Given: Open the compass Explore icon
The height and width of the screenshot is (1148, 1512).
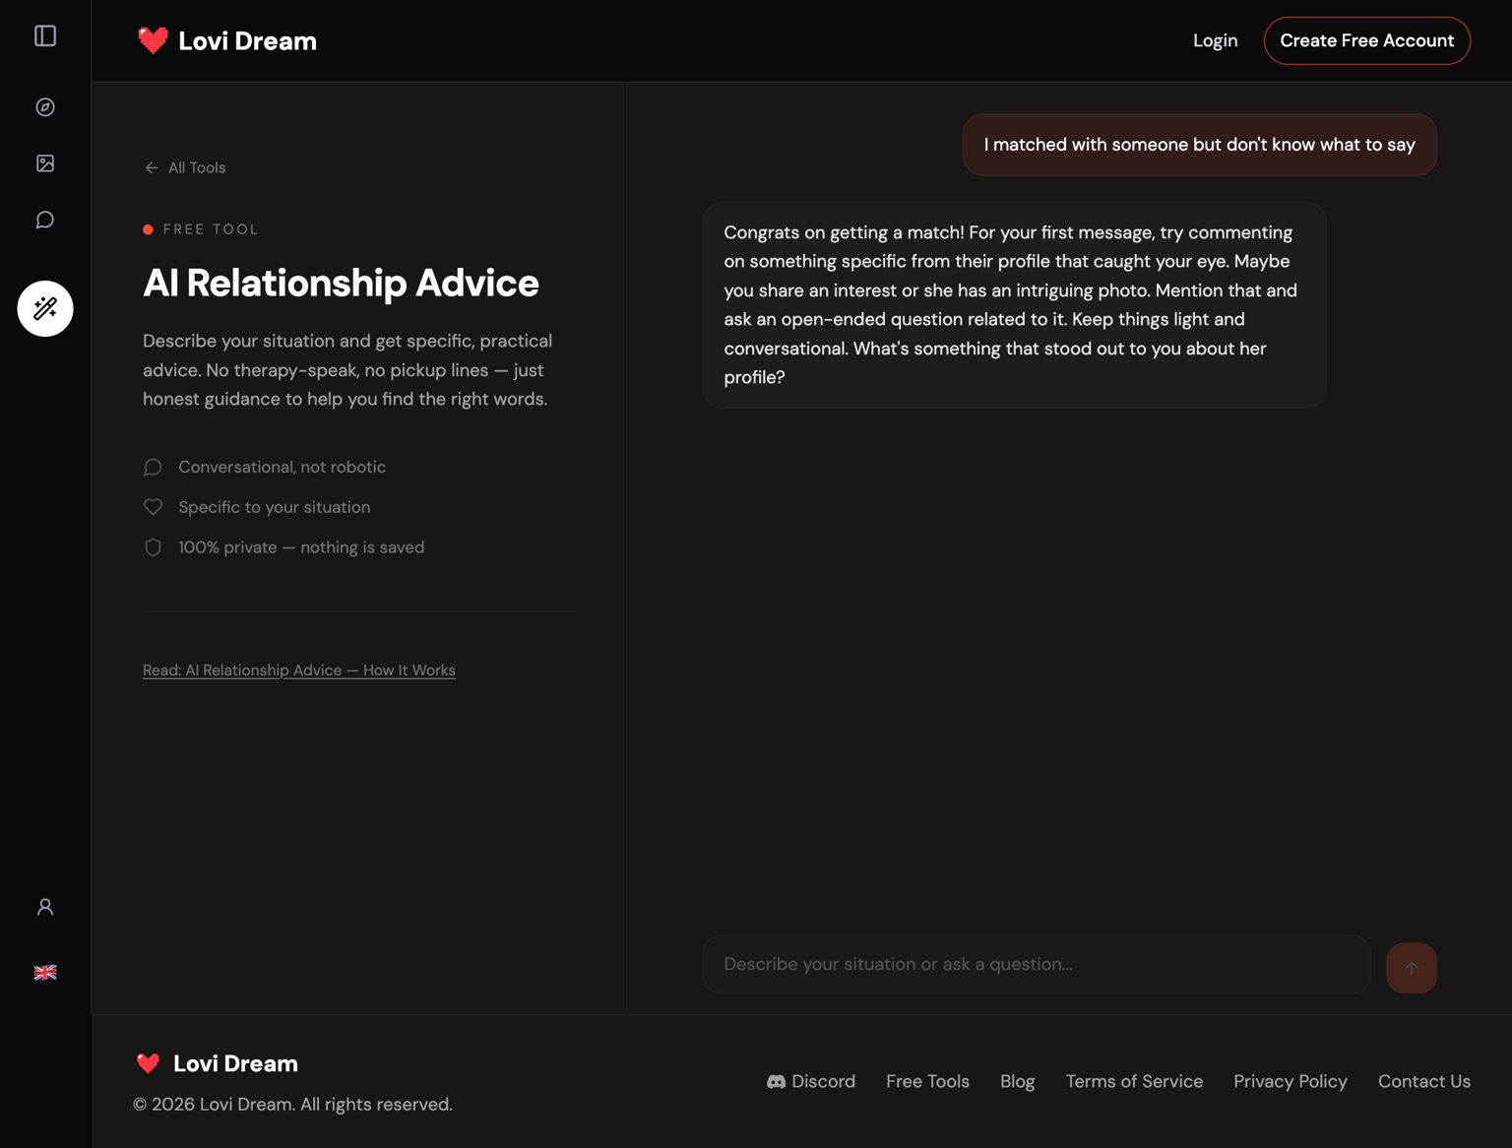Looking at the screenshot, I should (x=45, y=107).
